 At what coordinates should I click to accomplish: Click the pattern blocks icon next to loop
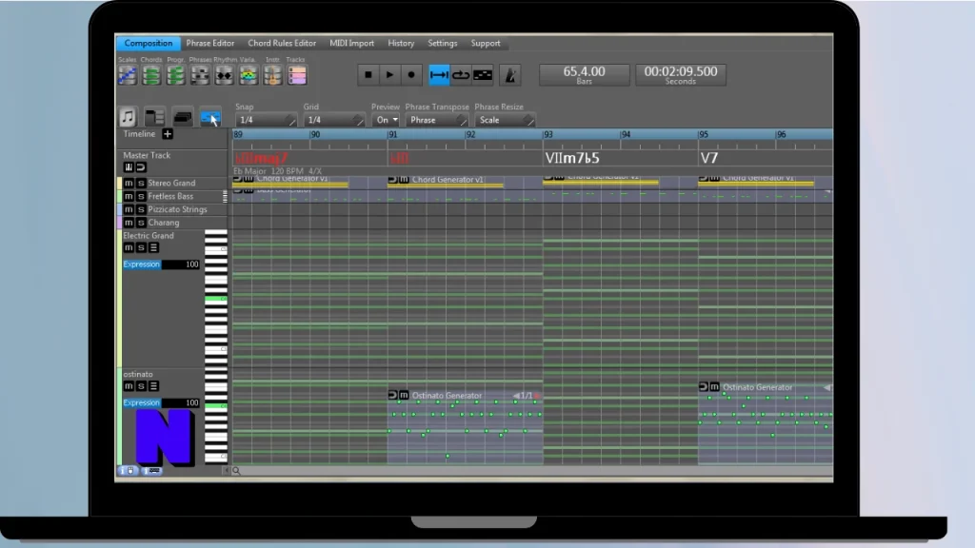[483, 75]
